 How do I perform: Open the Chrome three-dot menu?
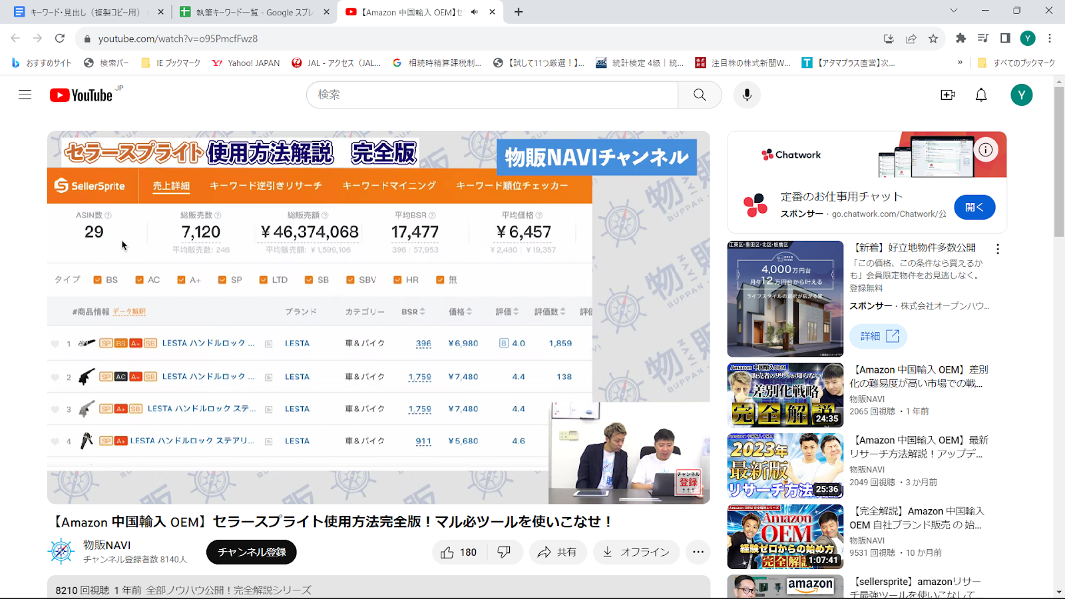pyautogui.click(x=1050, y=39)
